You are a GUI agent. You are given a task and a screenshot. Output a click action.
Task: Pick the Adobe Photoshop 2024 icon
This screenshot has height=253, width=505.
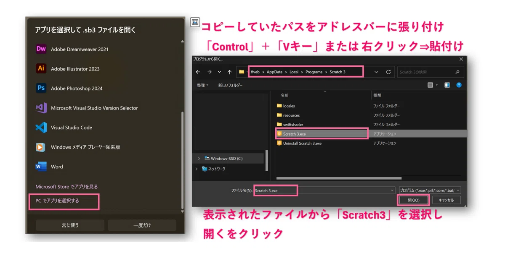[x=41, y=88]
